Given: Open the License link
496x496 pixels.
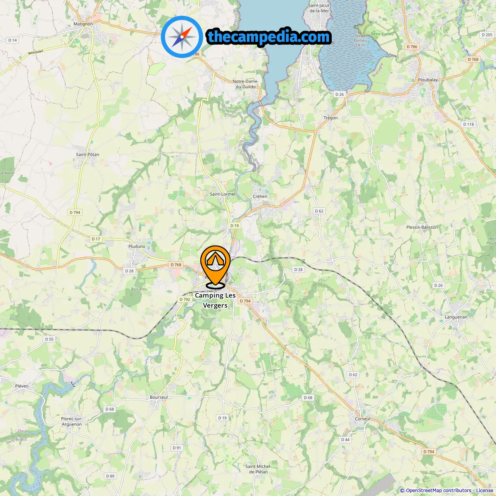Looking at the screenshot, I should click(x=485, y=491).
